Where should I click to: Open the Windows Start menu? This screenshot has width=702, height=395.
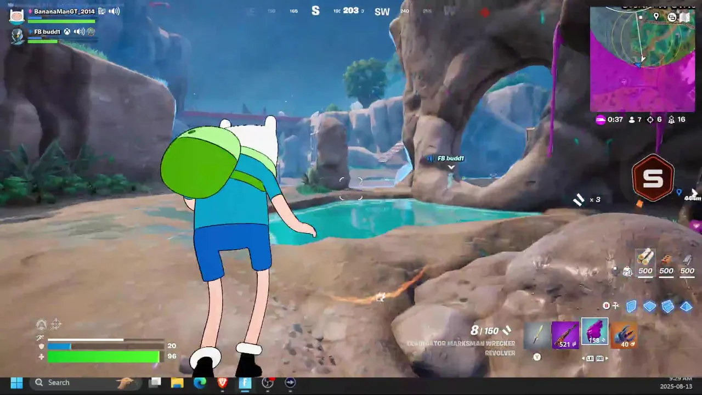coord(16,382)
